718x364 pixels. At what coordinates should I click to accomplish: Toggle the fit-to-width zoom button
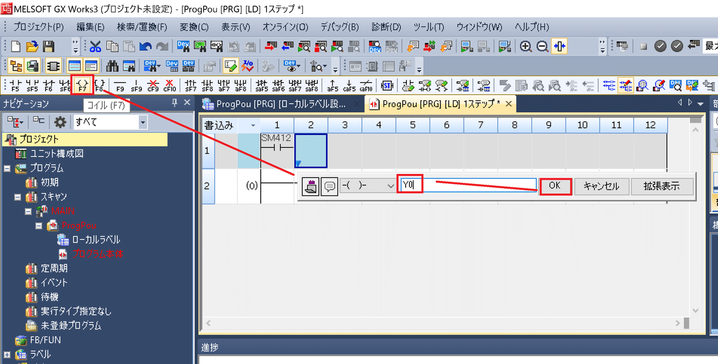click(559, 46)
